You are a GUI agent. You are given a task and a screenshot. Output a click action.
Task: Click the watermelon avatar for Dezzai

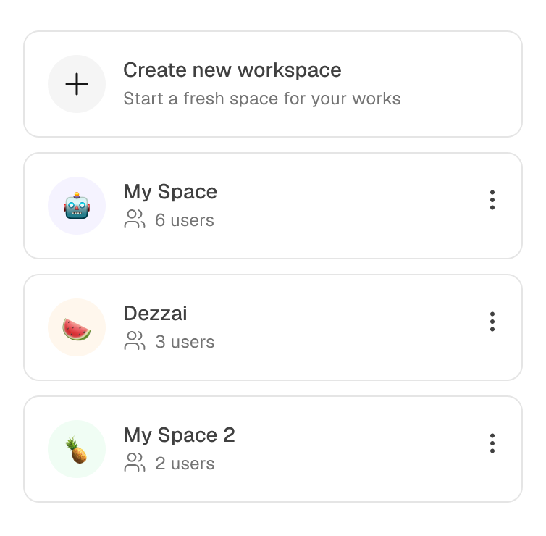pos(77,327)
